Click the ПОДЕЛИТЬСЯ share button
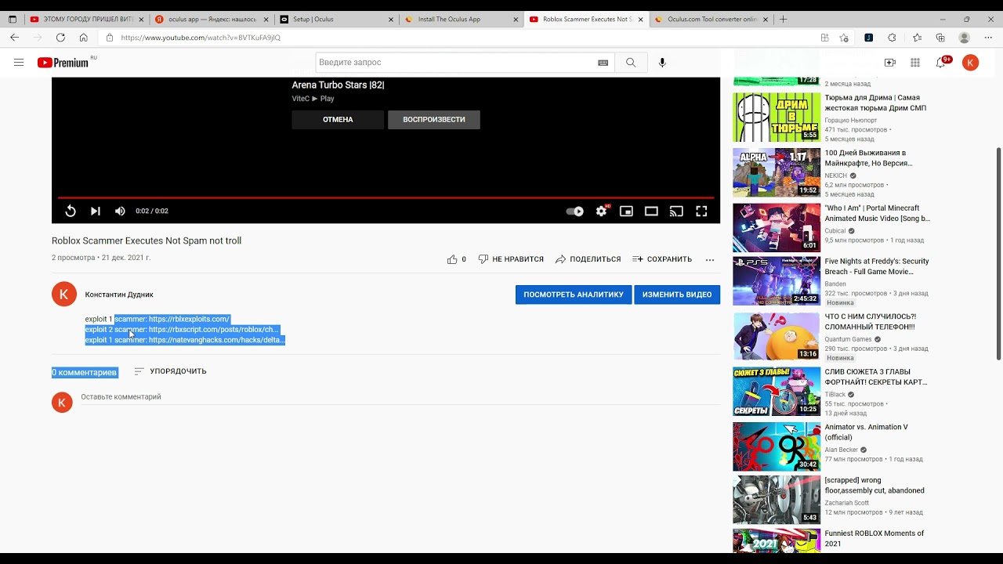The image size is (1003, 564). [588, 259]
